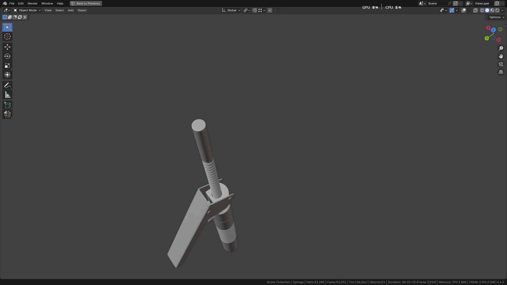Set selection mode to Intersect
Image resolution: width=507 pixels, height=285 pixels.
coord(25,17)
